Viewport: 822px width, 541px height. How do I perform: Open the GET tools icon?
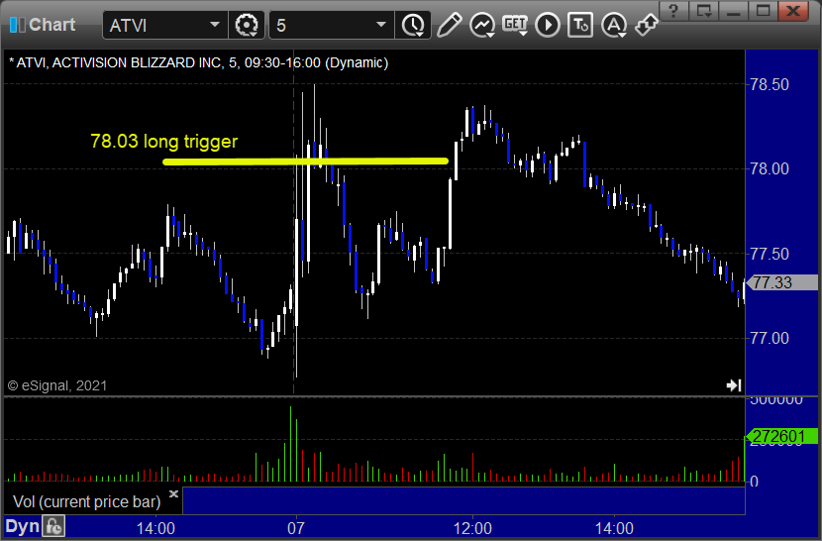(x=515, y=25)
